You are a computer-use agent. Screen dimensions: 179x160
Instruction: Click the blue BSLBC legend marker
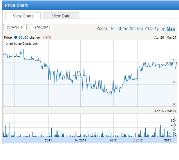coord(16,37)
